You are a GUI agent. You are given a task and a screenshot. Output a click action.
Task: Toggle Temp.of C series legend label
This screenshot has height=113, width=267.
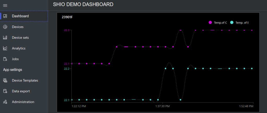[x=220, y=23]
